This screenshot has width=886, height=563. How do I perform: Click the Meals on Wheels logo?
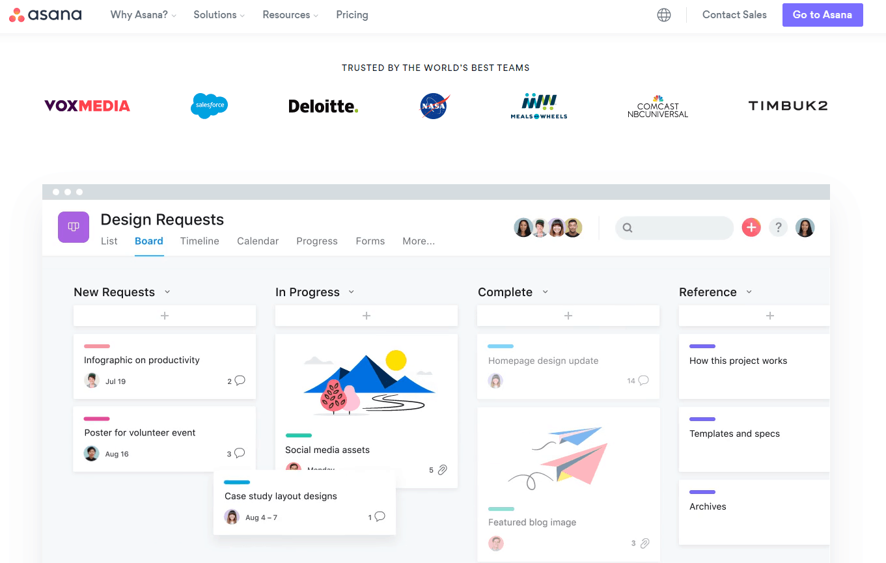coord(539,106)
